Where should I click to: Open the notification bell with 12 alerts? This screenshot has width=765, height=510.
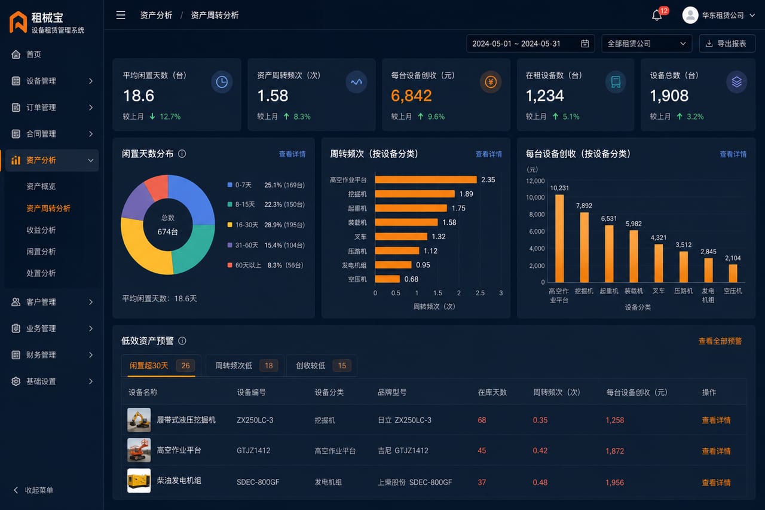click(x=657, y=15)
